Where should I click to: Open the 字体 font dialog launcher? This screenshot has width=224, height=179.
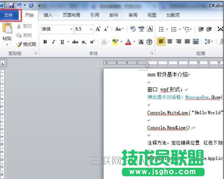click(152, 53)
